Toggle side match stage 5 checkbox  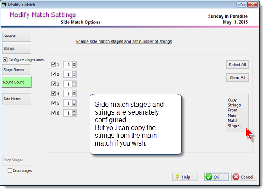click(53, 103)
